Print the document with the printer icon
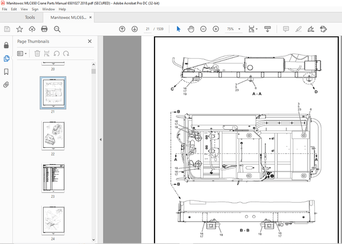This screenshot has height=244, width=342. click(x=45, y=29)
